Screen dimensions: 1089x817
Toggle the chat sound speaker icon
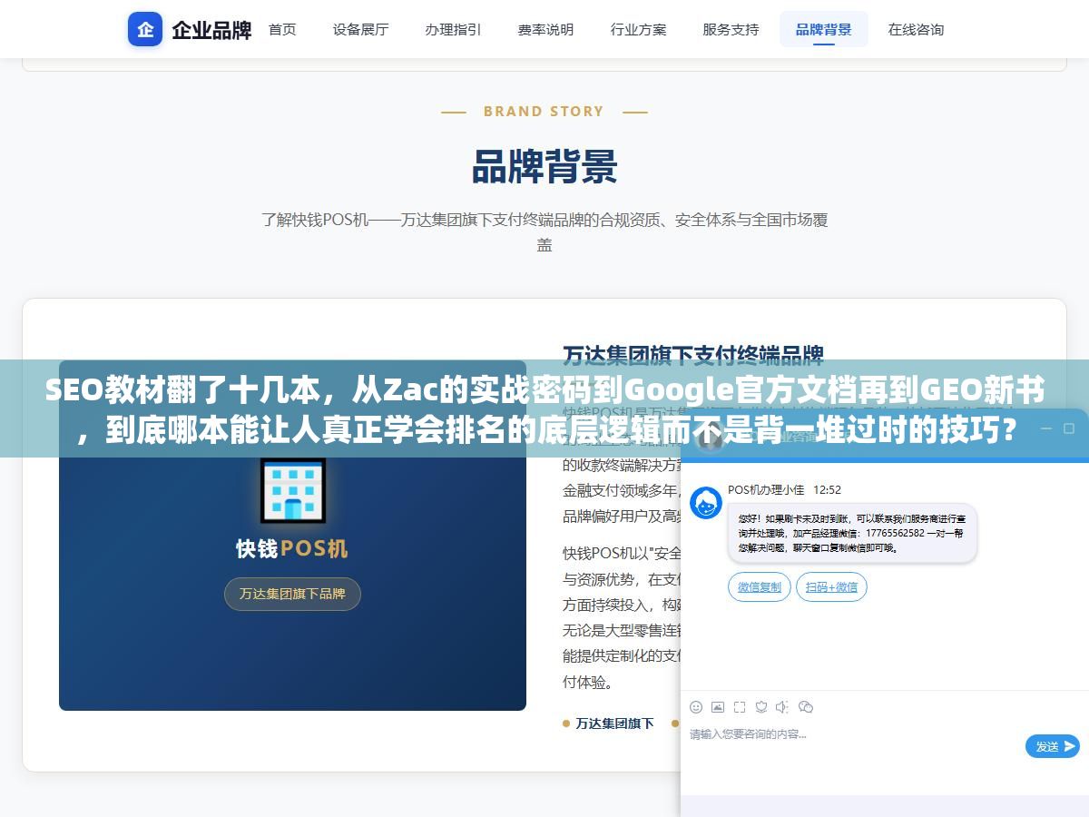(x=783, y=707)
